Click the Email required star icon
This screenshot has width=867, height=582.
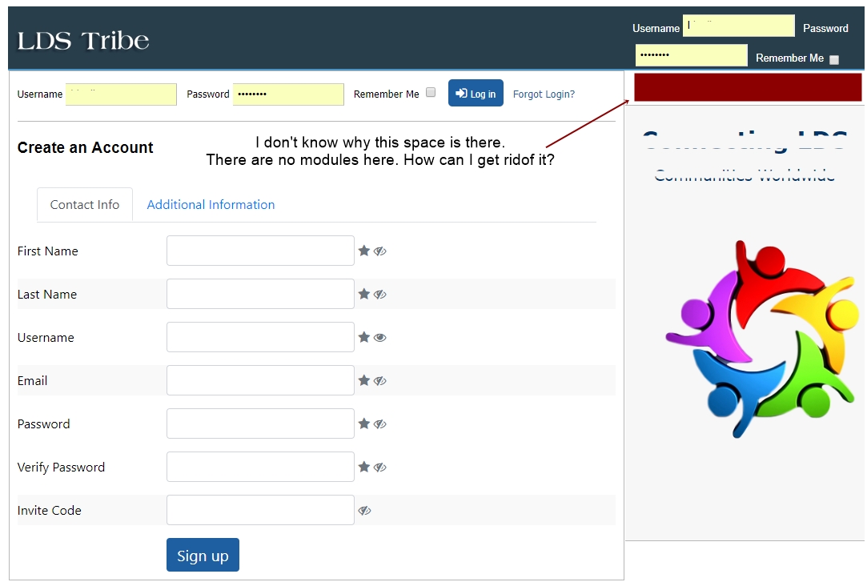pos(363,380)
